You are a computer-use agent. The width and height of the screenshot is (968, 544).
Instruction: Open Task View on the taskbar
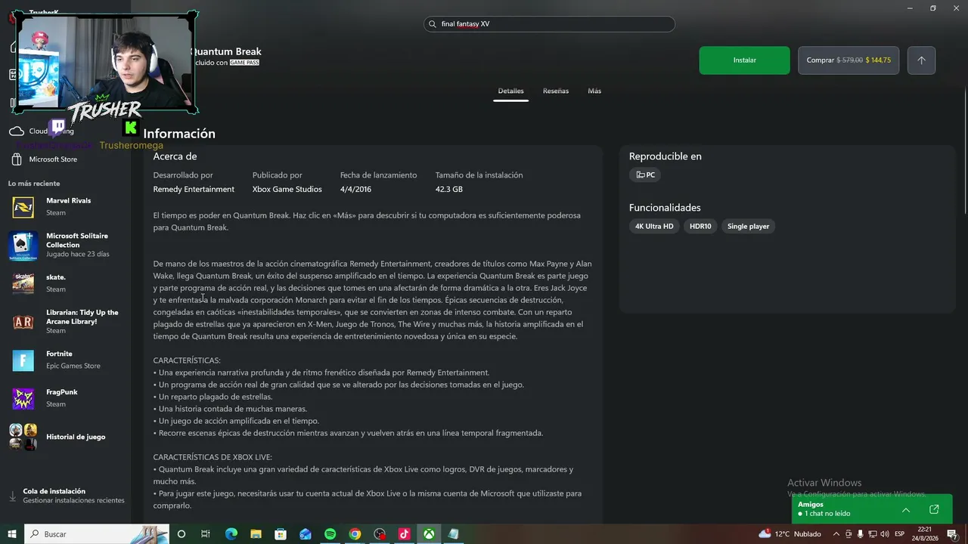pos(205,534)
